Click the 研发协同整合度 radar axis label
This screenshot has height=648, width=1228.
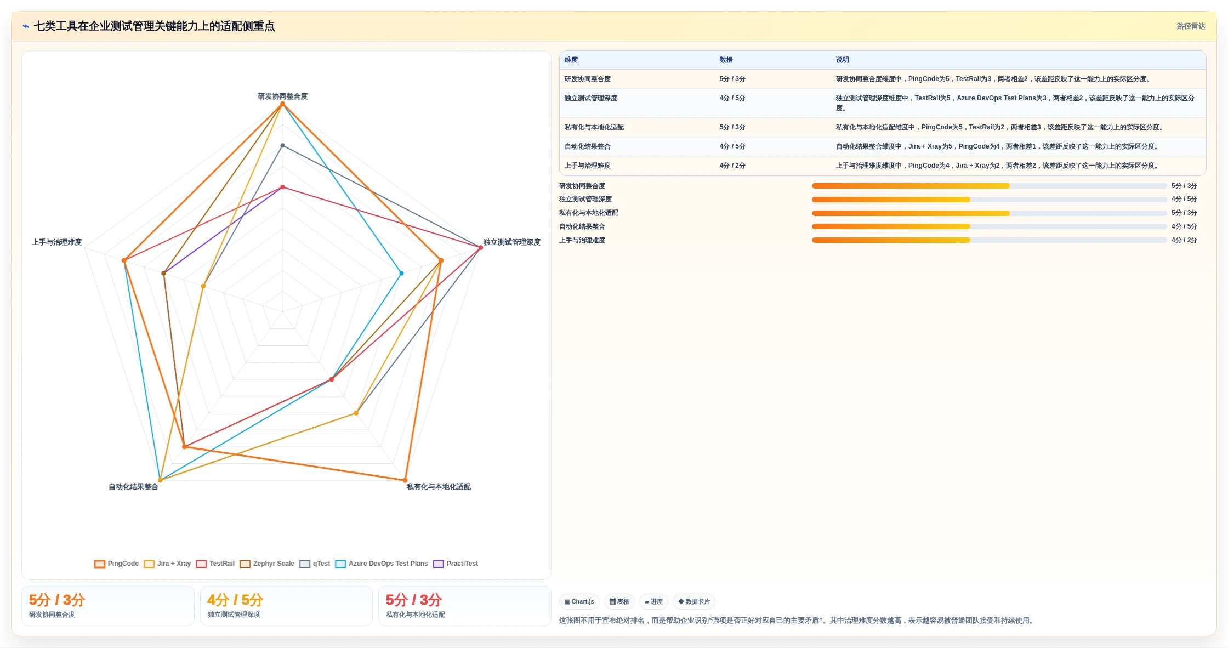tap(283, 96)
